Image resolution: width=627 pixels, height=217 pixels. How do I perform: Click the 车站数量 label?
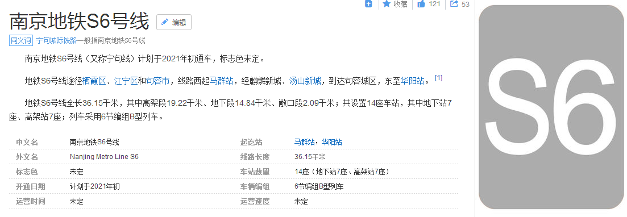point(255,172)
